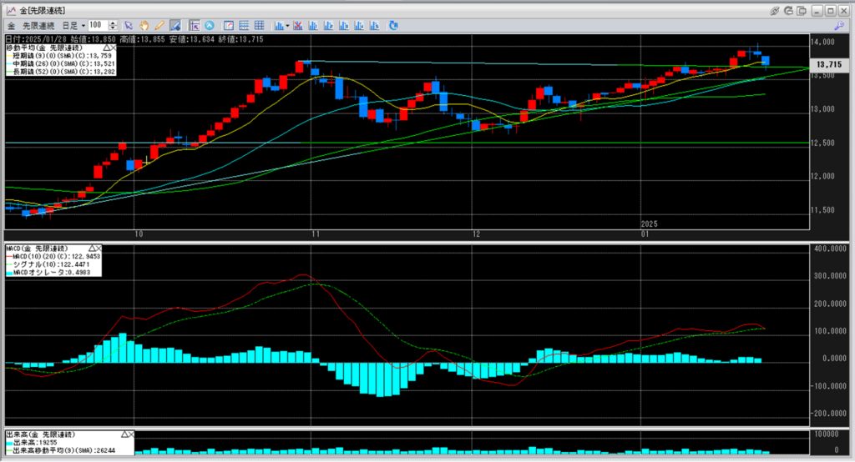Click the trend line edit tool
Screen dimensions: 855x462
click(x=175, y=26)
